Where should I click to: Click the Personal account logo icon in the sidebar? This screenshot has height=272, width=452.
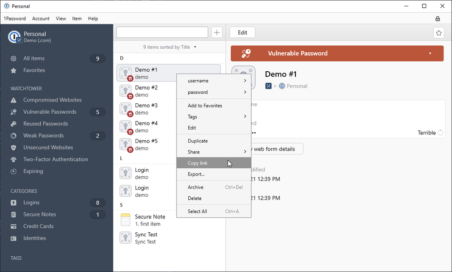[14, 37]
